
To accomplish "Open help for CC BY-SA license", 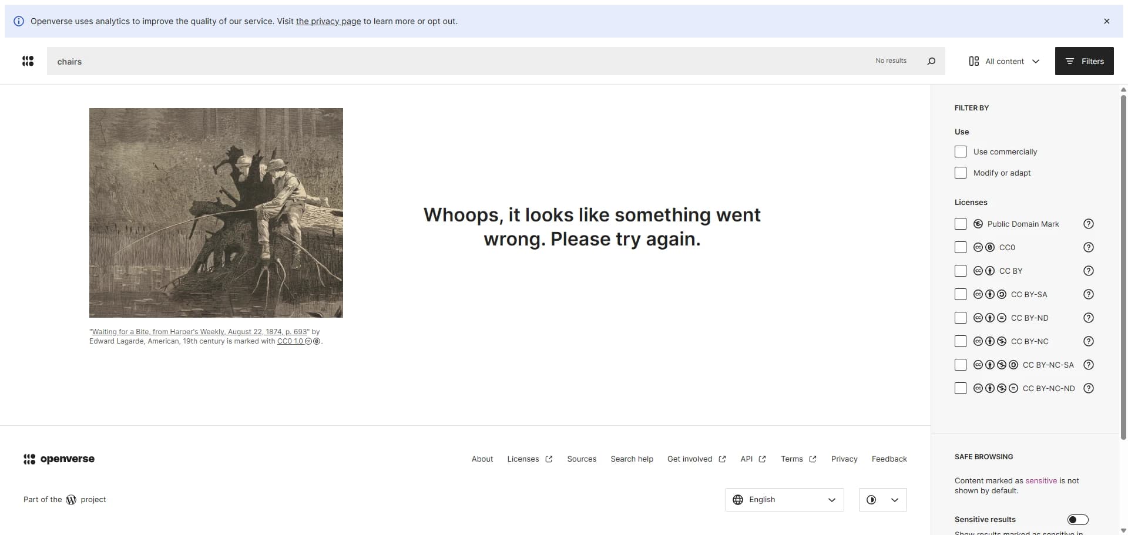I will tap(1089, 294).
